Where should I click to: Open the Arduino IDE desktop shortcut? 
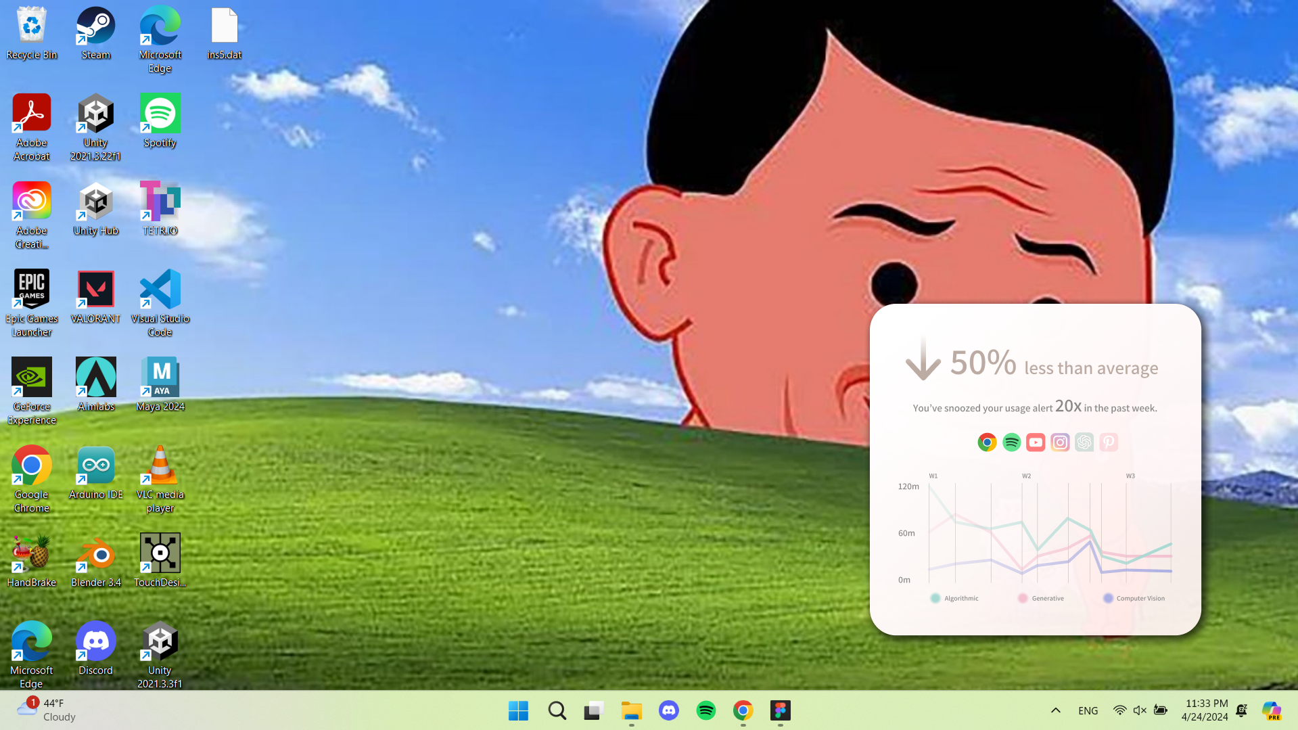point(95,472)
